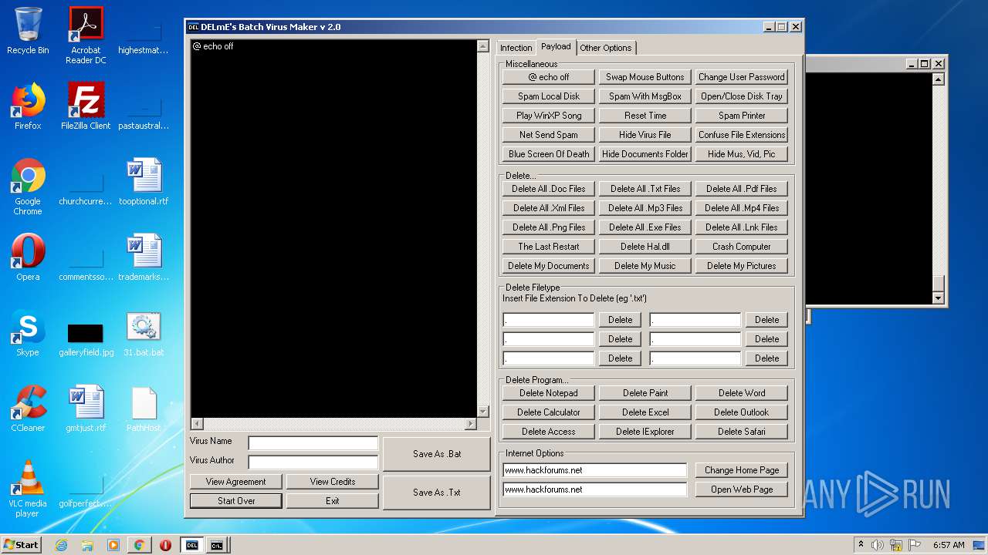The image size is (988, 555).
Task: Launch Acrobat Reader DC from desktop
Action: (x=86, y=35)
